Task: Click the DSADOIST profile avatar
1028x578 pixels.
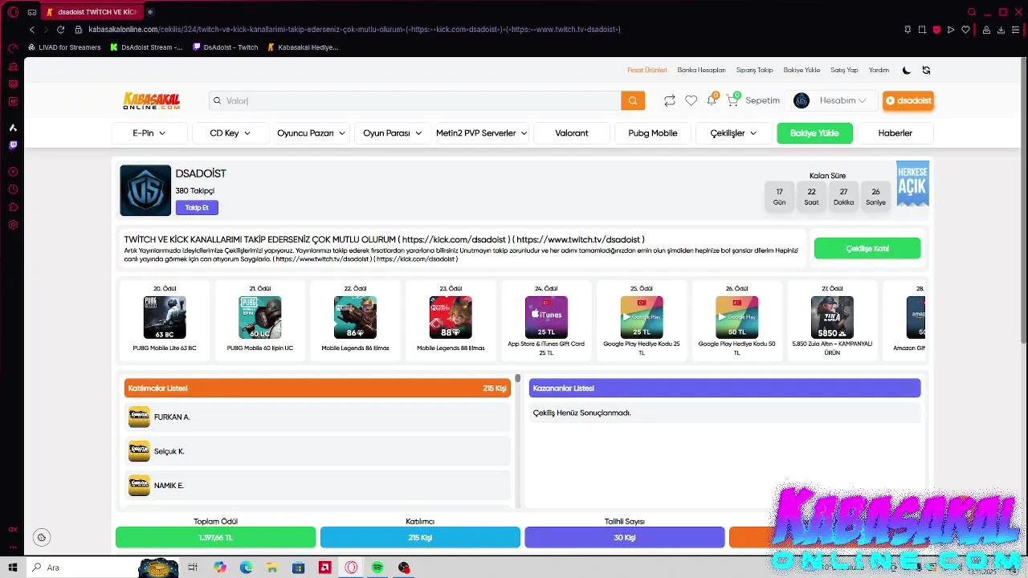Action: (x=145, y=190)
